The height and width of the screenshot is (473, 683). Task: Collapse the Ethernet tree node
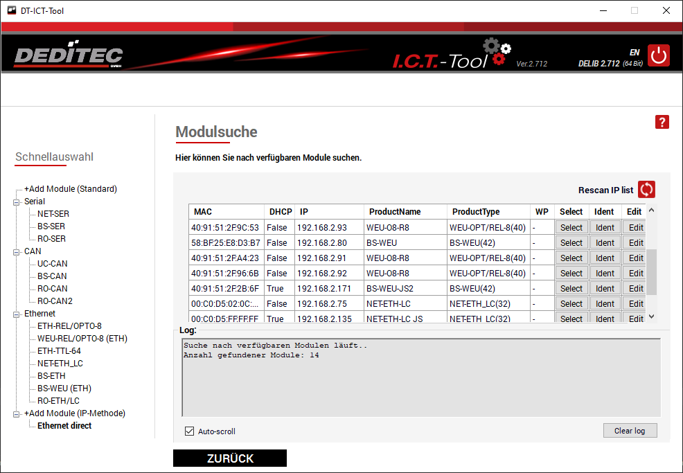click(15, 314)
